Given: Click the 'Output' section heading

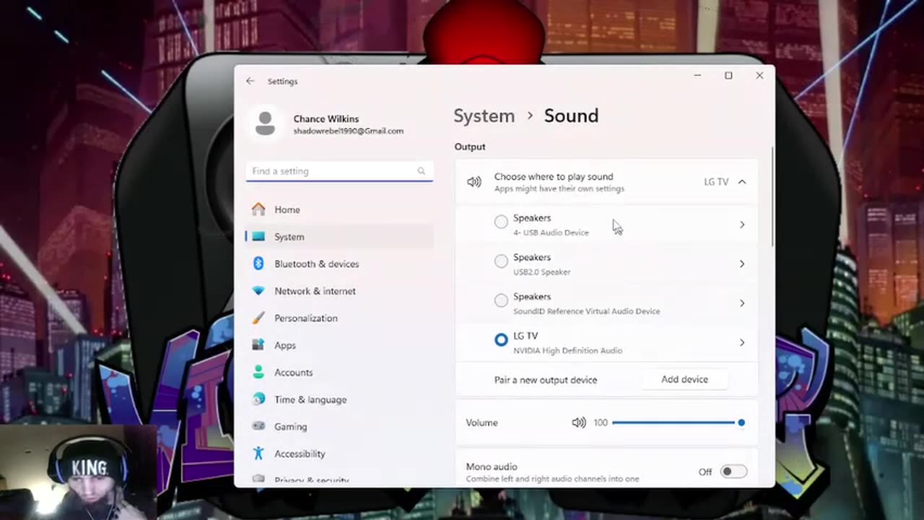Looking at the screenshot, I should pos(470,147).
